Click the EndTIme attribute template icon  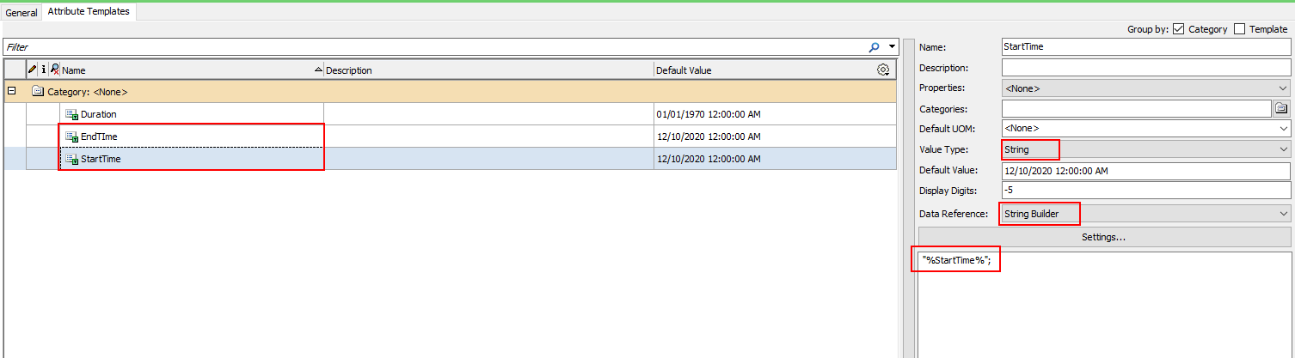[x=72, y=137]
